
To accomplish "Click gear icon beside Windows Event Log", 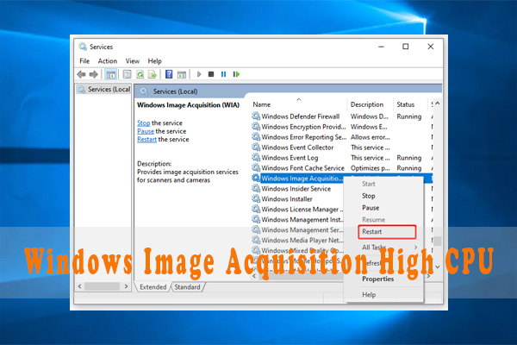I will [x=256, y=158].
